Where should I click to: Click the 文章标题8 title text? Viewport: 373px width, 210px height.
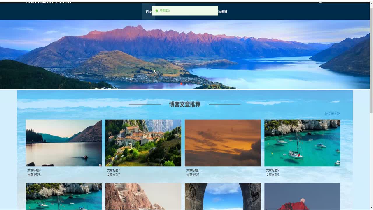[x=34, y=170]
